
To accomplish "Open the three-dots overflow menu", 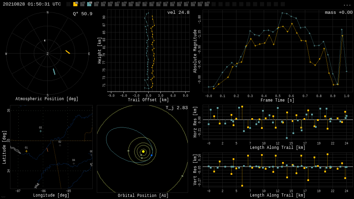I will [x=347, y=4].
